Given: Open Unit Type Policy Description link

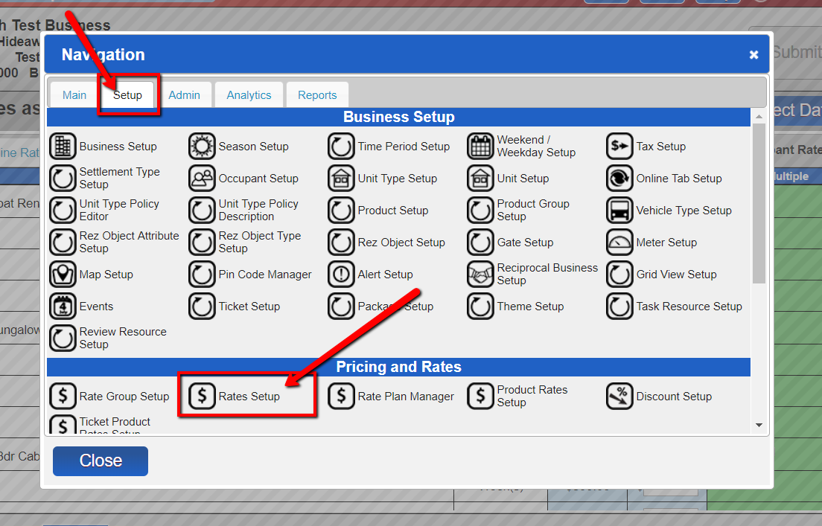Looking at the screenshot, I should click(258, 210).
